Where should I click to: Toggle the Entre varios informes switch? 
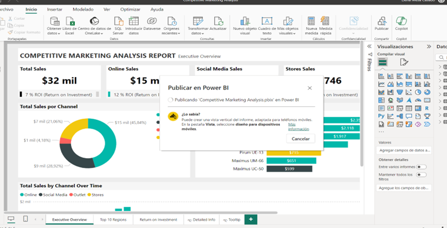pos(421,167)
